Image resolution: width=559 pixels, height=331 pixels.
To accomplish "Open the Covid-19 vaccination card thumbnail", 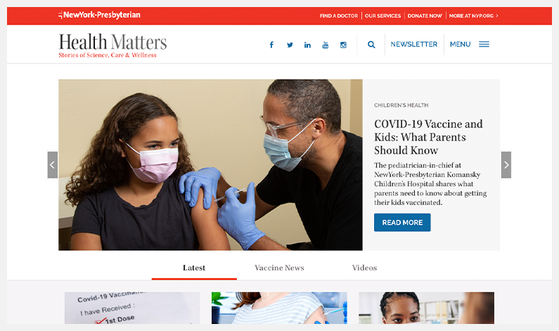I will pyautogui.click(x=132, y=308).
